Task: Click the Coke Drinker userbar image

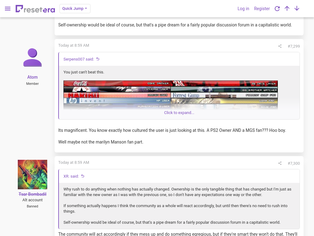Action: 117,83
